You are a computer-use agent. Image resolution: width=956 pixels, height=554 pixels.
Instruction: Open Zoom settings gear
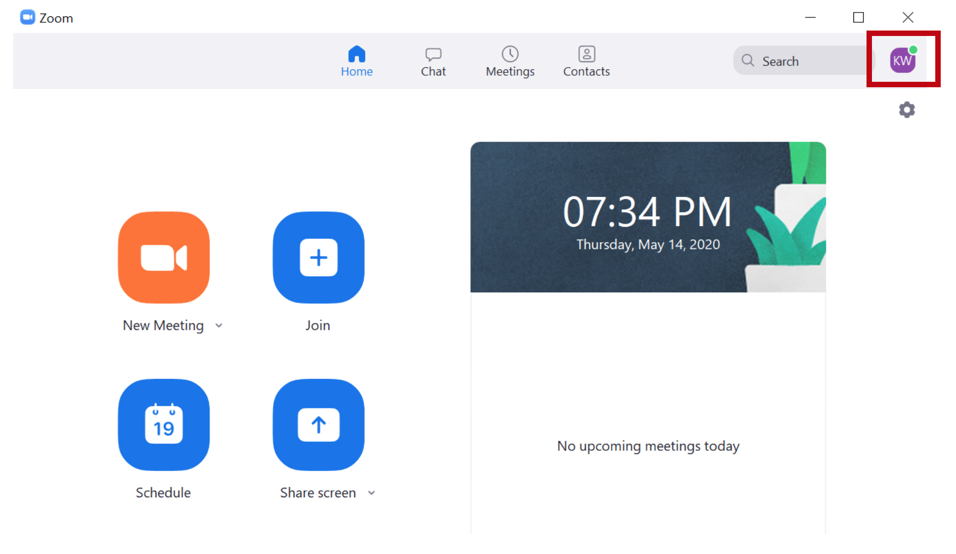click(x=907, y=110)
